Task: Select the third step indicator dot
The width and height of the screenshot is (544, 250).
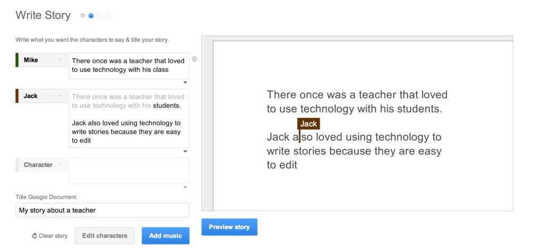Action: [x=99, y=15]
